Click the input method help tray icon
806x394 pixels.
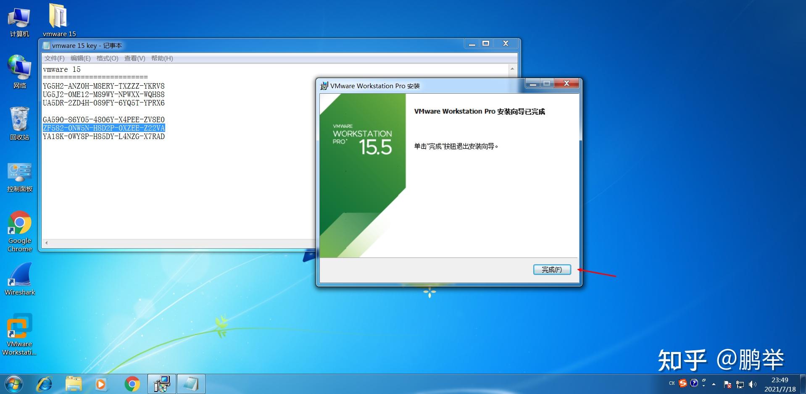[x=694, y=383]
